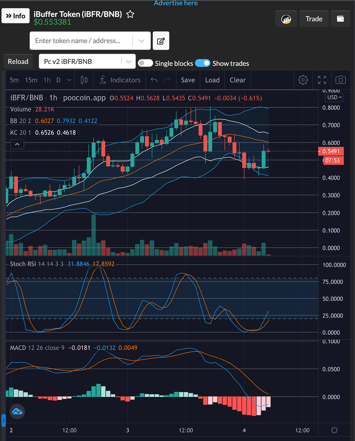The width and height of the screenshot is (355, 441).
Task: Enter fullscreen chart mode
Action: [322, 80]
